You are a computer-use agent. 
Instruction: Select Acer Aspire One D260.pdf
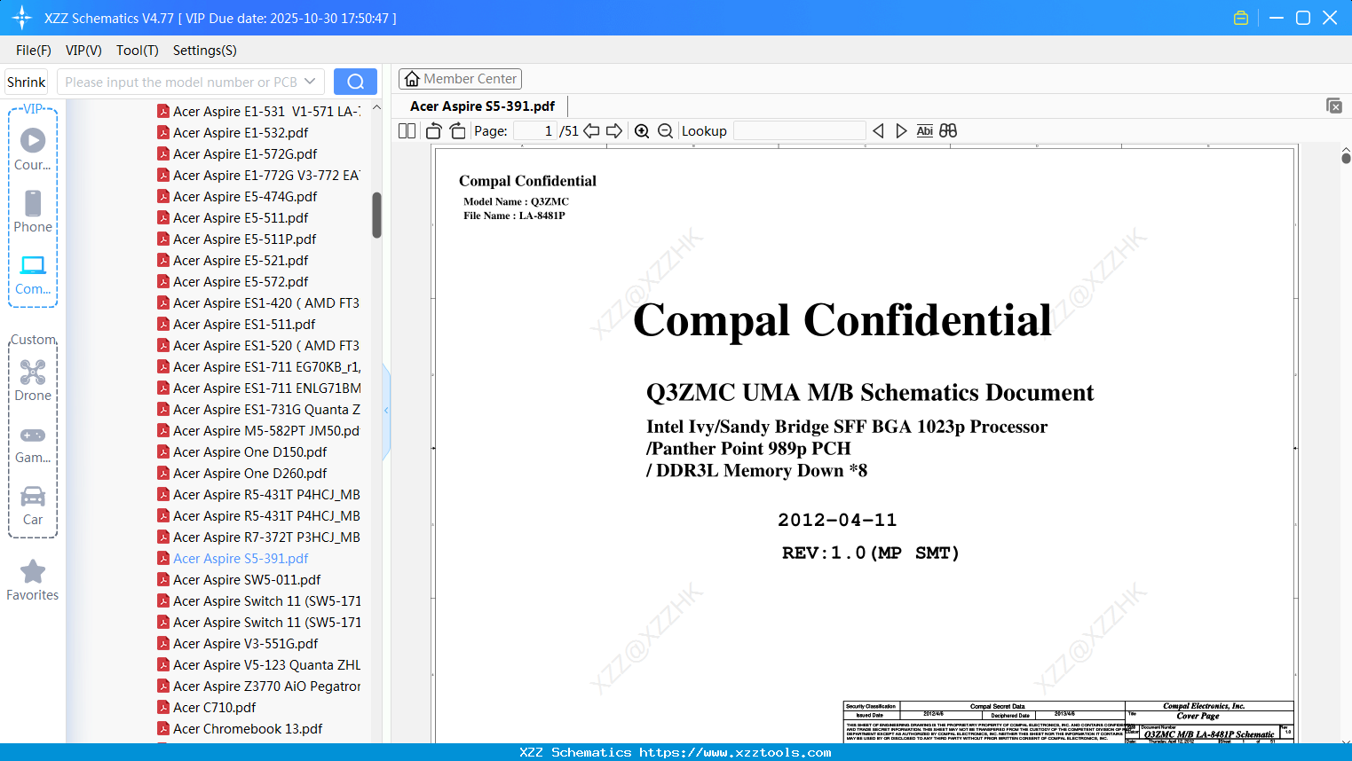pos(250,473)
